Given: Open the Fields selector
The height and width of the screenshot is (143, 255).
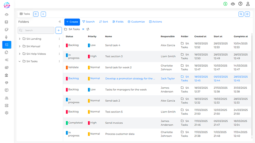Looking at the screenshot, I should pos(118,22).
